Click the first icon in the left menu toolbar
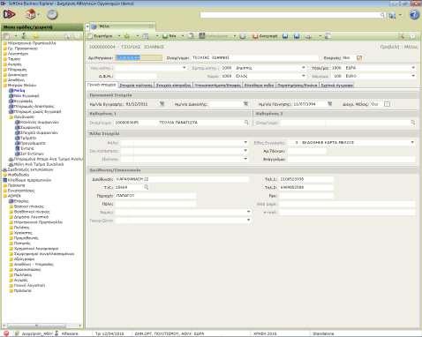 [6, 36]
